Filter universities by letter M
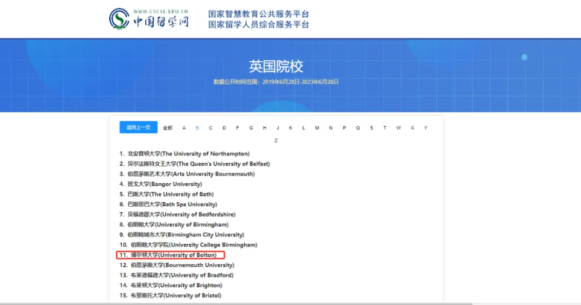The image size is (581, 305). (x=317, y=128)
